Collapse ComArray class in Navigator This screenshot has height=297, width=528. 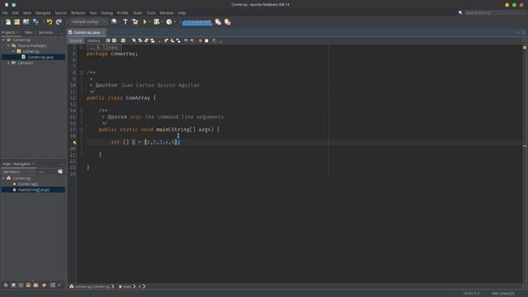tap(3, 178)
